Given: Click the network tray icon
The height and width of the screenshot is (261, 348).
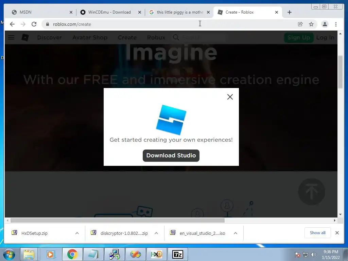Looking at the screenshot, I should click(306, 255).
